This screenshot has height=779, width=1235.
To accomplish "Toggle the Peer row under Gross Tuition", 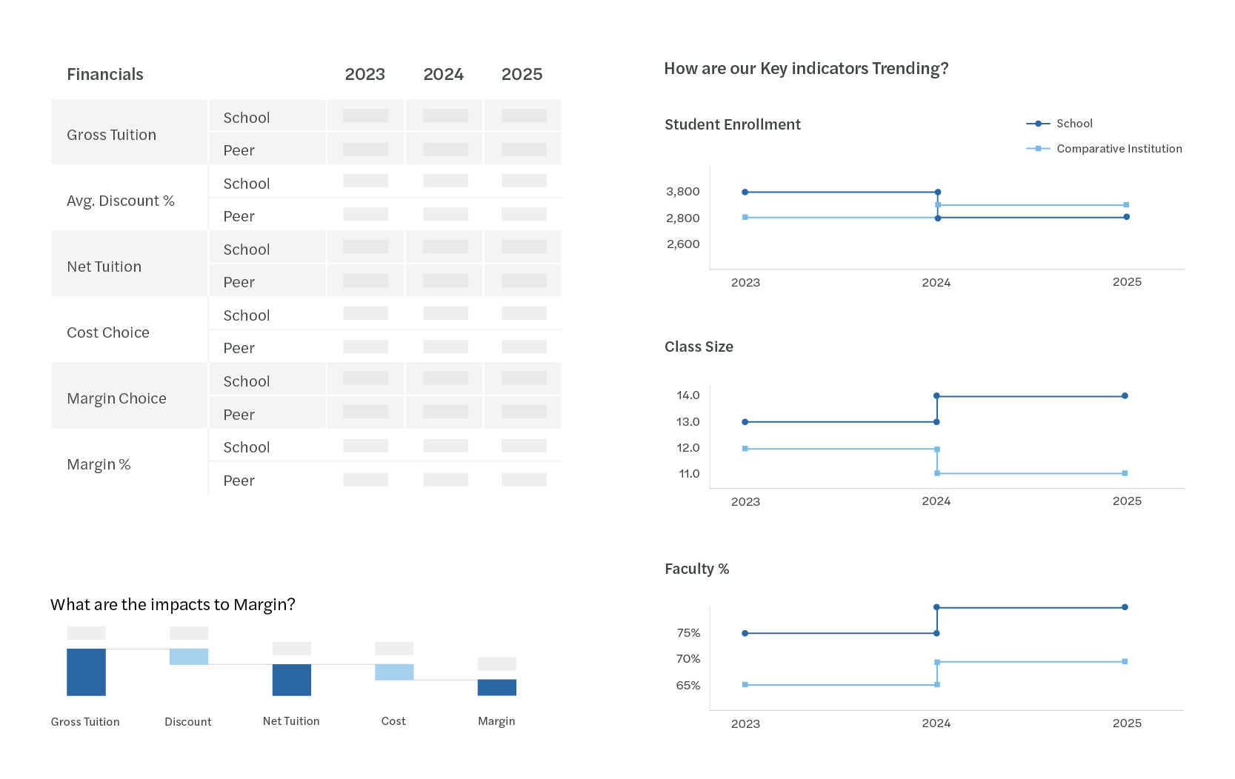I will 239,150.
